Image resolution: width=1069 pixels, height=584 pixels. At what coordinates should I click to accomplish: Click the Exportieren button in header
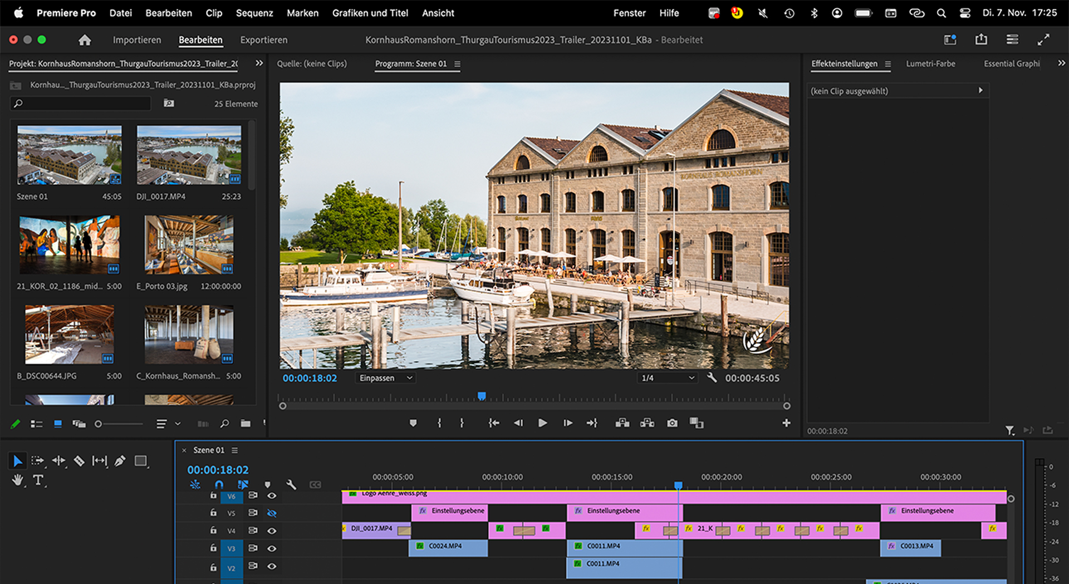tap(263, 40)
